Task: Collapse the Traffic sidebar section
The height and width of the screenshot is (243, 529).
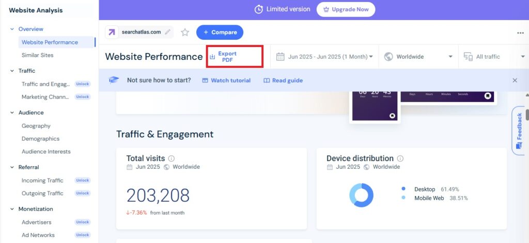Action: (12, 71)
